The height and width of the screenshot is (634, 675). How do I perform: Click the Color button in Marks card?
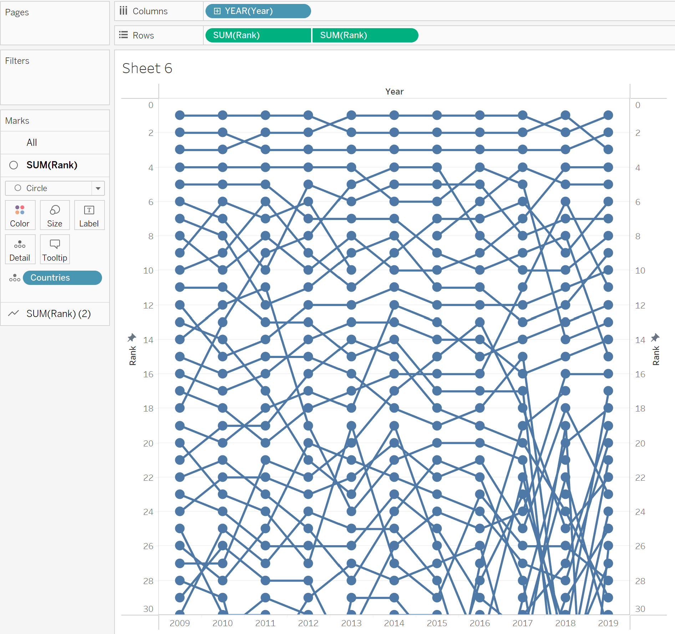tap(20, 215)
